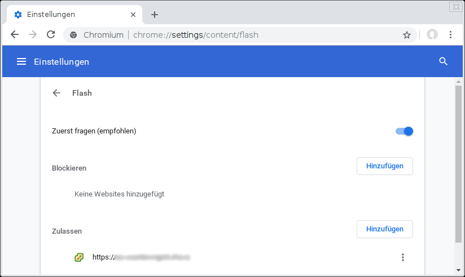Click the allowed site's favicon
This screenshot has height=277, width=465.
tap(79, 257)
